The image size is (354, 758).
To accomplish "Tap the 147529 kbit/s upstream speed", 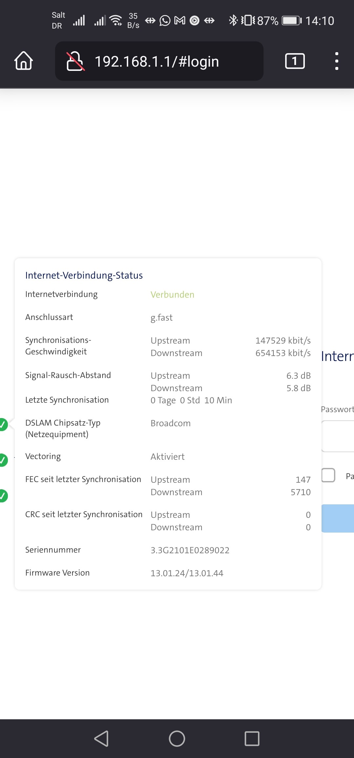I will click(283, 341).
